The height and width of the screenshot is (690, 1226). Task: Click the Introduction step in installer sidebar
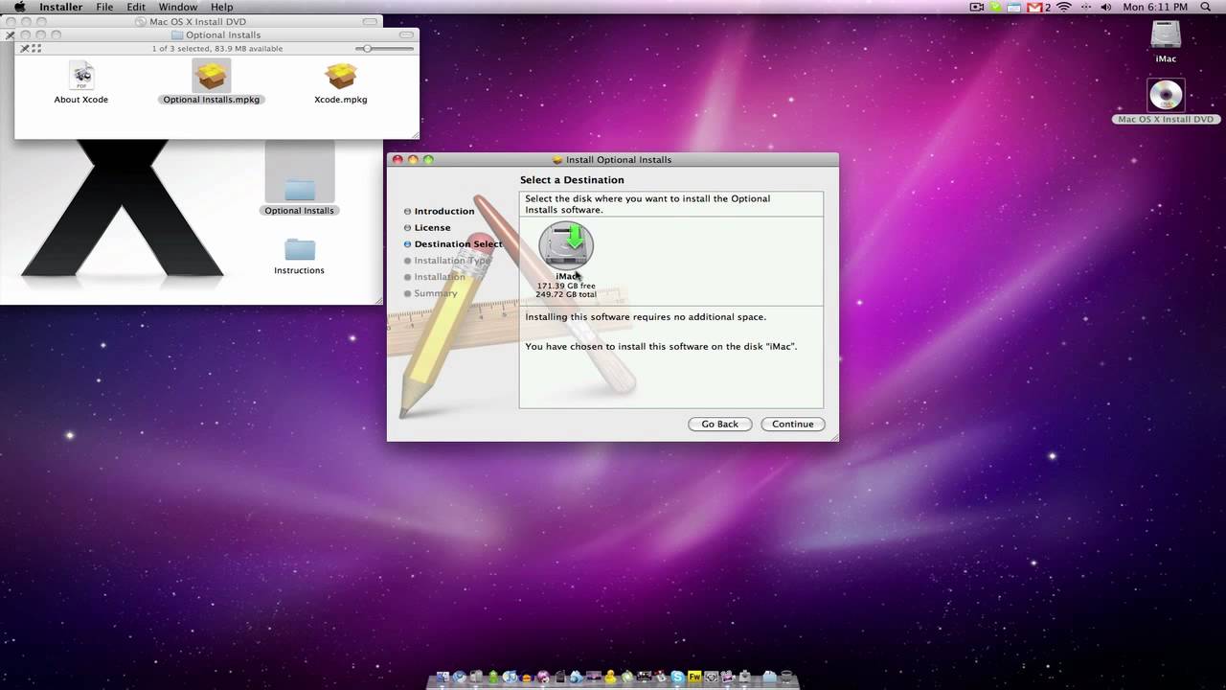point(444,211)
